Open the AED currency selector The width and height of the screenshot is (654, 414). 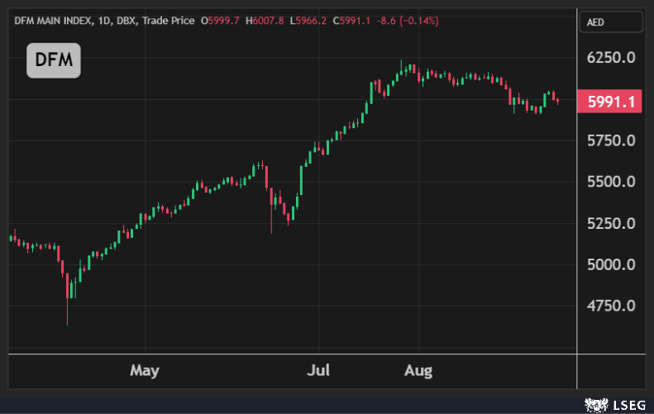[610, 22]
